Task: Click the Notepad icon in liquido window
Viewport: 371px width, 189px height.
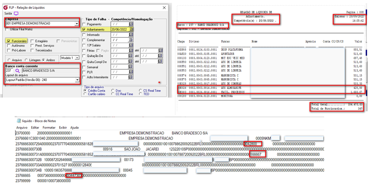Action: point(19,121)
